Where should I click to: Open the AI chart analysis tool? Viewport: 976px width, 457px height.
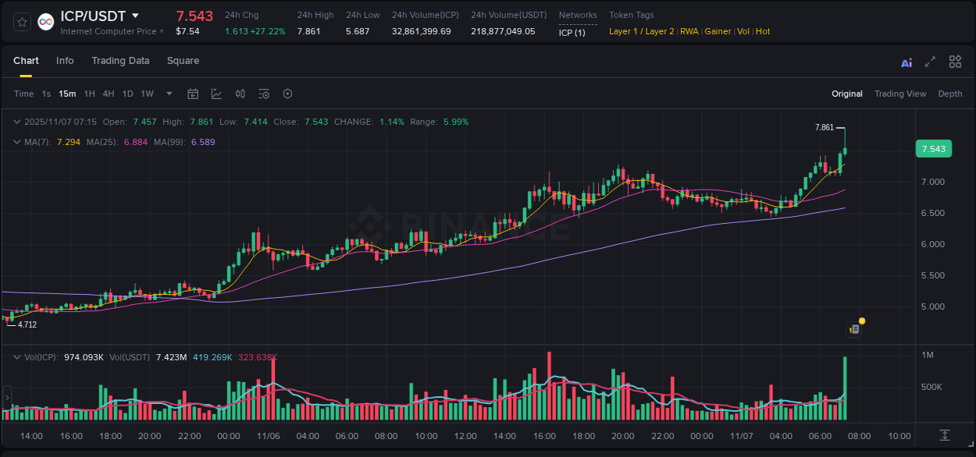[x=907, y=61]
